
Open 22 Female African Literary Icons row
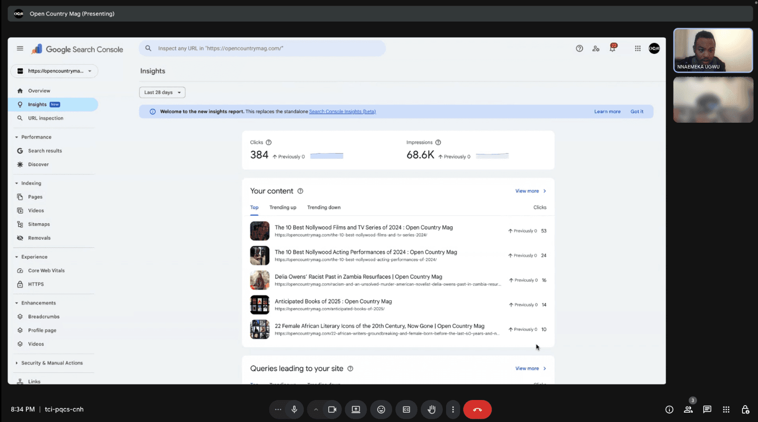pyautogui.click(x=398, y=329)
